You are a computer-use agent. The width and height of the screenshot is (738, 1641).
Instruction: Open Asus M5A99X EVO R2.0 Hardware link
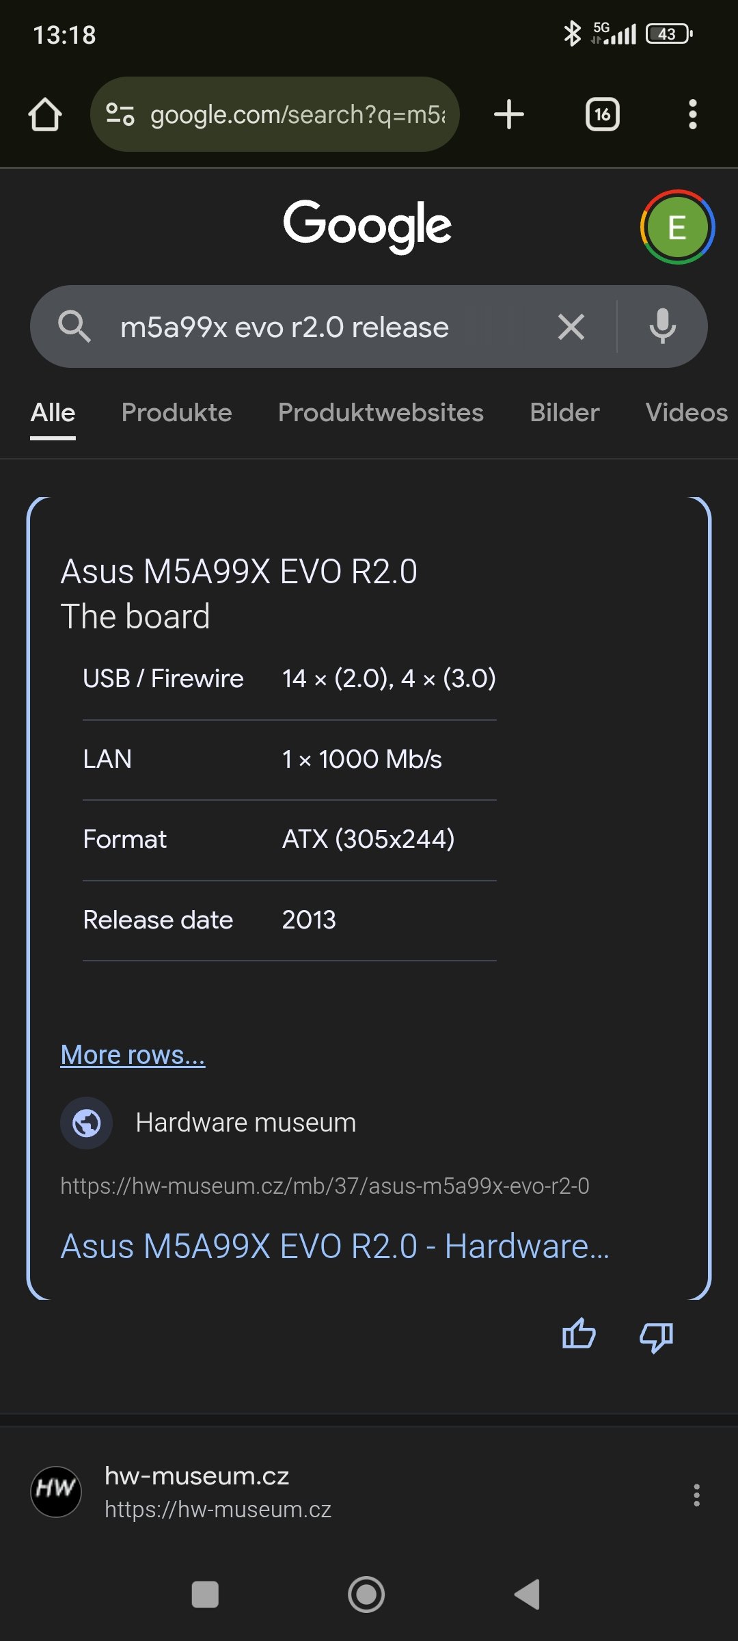pyautogui.click(x=335, y=1246)
